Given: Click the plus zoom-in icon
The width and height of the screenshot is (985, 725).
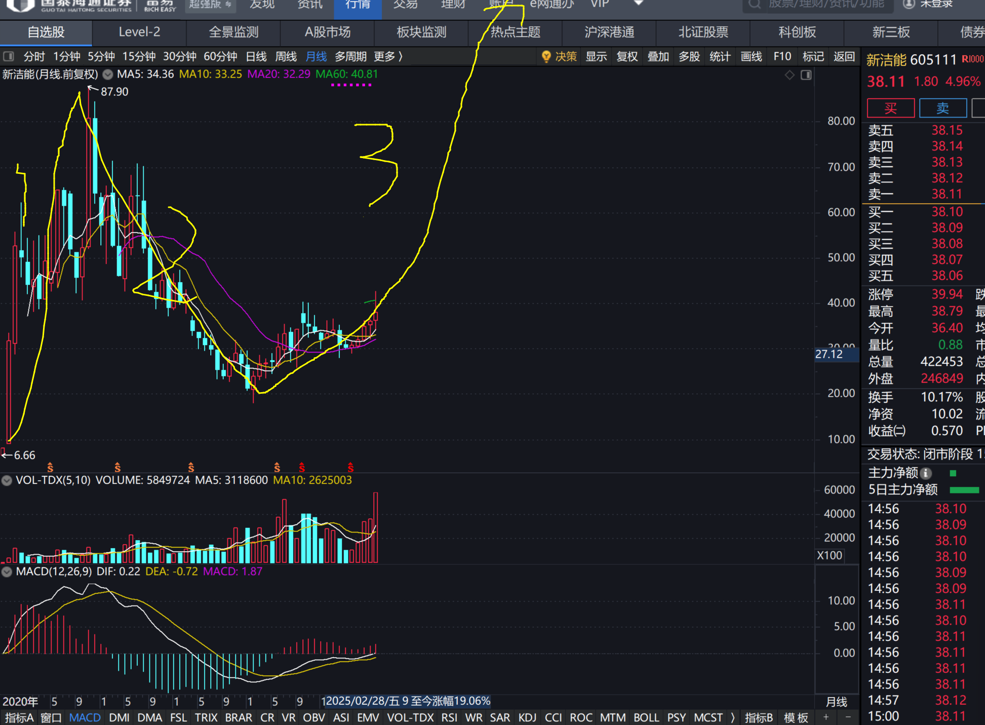Looking at the screenshot, I should (826, 717).
